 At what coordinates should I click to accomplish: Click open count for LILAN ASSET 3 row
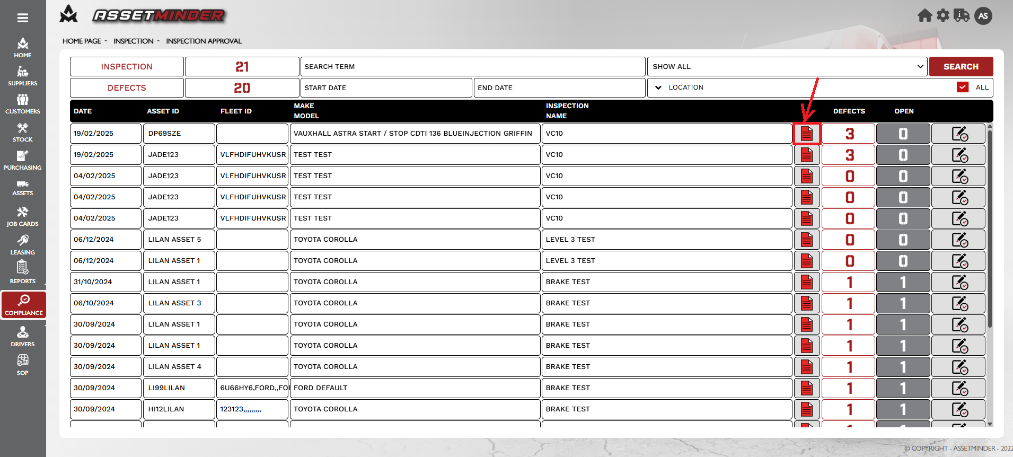click(x=903, y=303)
